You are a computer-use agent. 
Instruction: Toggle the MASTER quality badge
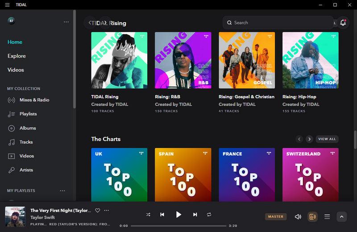pos(276,216)
